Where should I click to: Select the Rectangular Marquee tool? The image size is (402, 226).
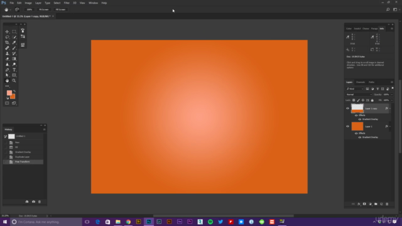point(14,32)
